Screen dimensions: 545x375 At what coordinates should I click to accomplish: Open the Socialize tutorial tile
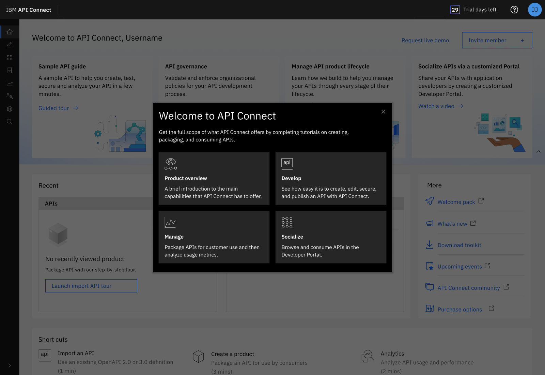point(331,237)
